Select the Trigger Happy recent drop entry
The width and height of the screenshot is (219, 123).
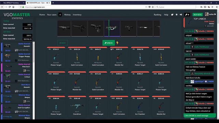click(16, 57)
